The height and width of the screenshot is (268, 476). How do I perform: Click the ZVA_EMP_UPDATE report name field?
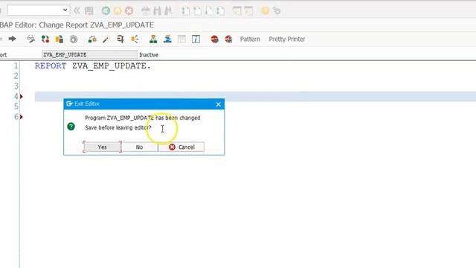tap(89, 54)
